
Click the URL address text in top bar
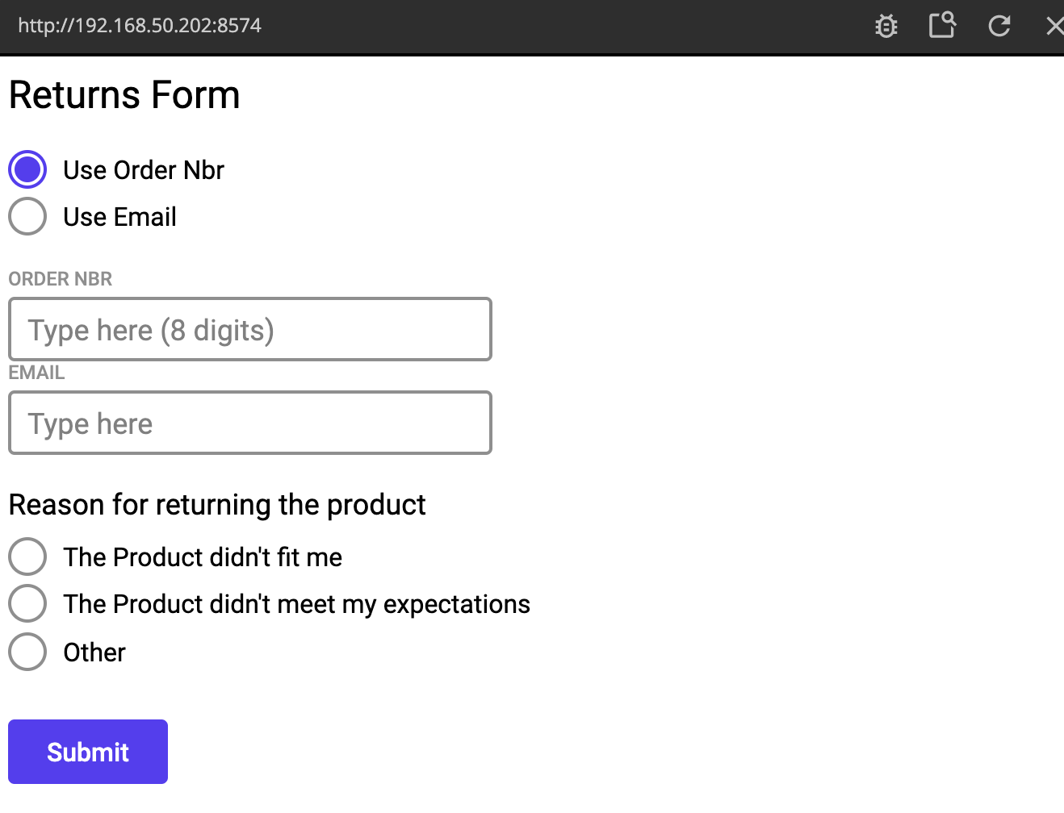click(140, 26)
